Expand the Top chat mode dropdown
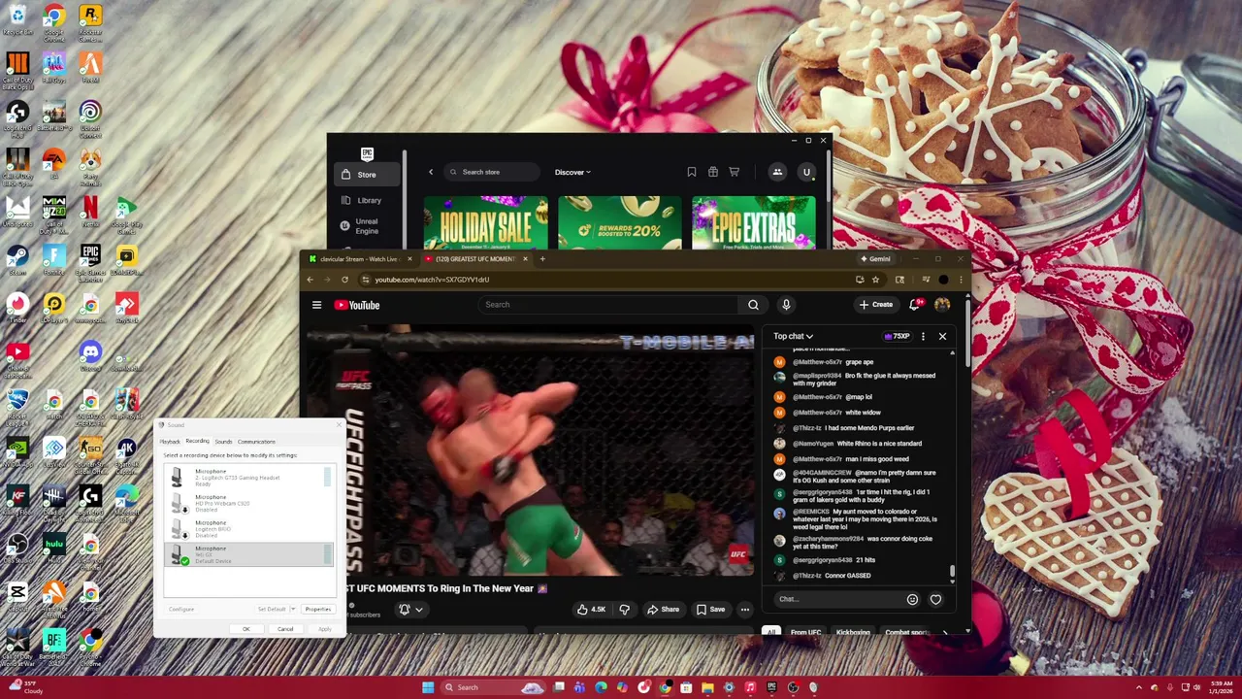Viewport: 1242px width, 699px height. [793, 336]
